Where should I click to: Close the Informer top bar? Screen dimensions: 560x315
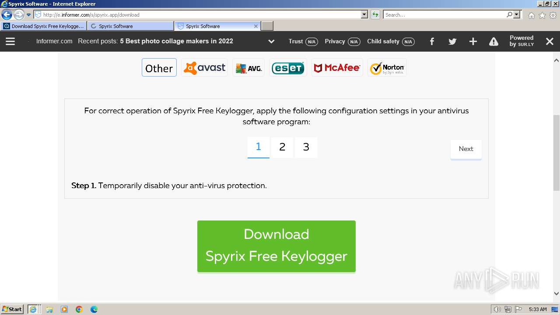(x=550, y=42)
